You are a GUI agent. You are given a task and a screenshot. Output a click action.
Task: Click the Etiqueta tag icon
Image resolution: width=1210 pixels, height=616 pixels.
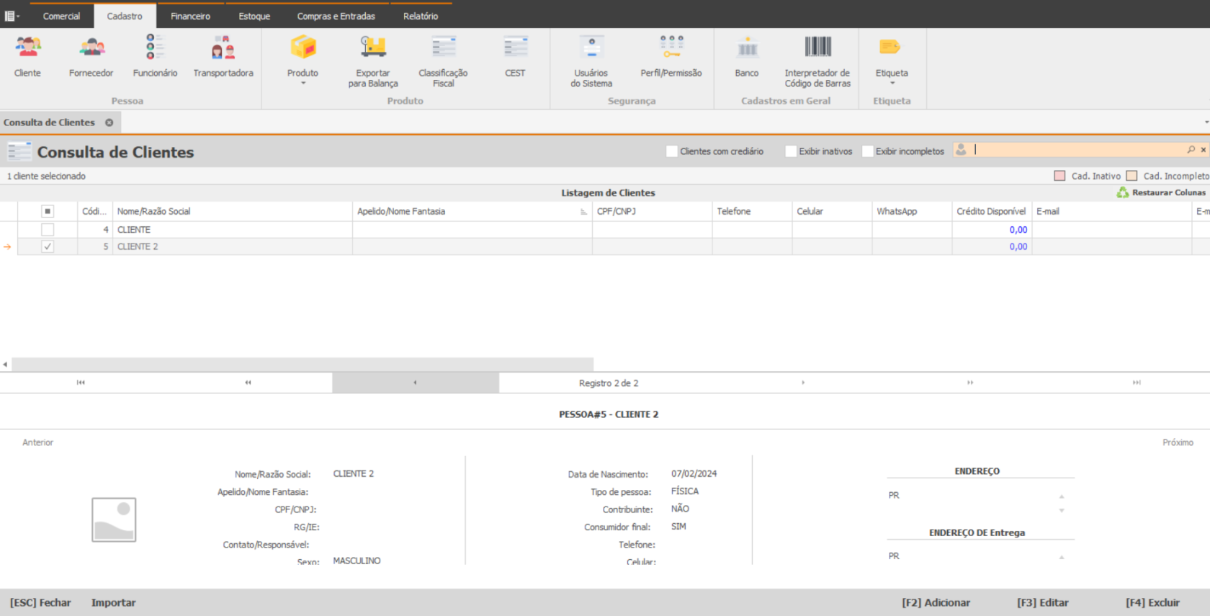(x=890, y=48)
